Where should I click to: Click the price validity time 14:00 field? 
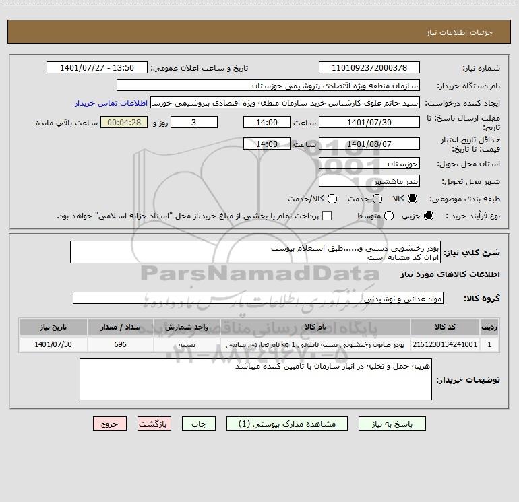[x=267, y=144]
